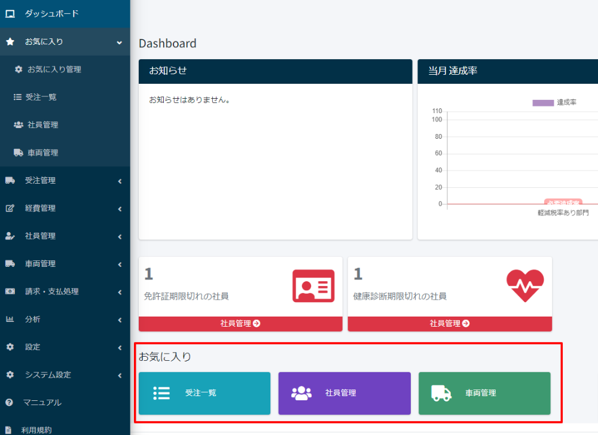Click the question mark icon beside マニュアル
598x435 pixels.
(10, 403)
